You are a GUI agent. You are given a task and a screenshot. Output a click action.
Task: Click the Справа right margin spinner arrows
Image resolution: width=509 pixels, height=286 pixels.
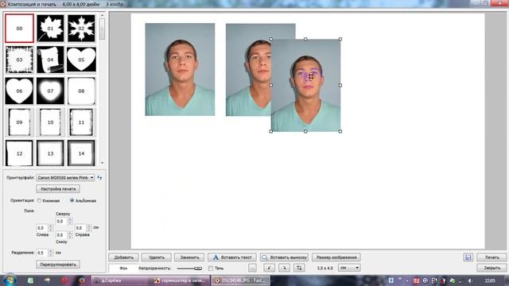[x=89, y=228]
